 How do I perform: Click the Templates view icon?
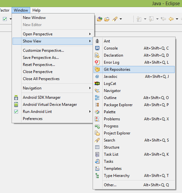[x=97, y=169]
